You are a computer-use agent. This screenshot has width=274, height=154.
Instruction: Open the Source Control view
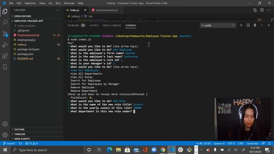pyautogui.click(x=5, y=34)
